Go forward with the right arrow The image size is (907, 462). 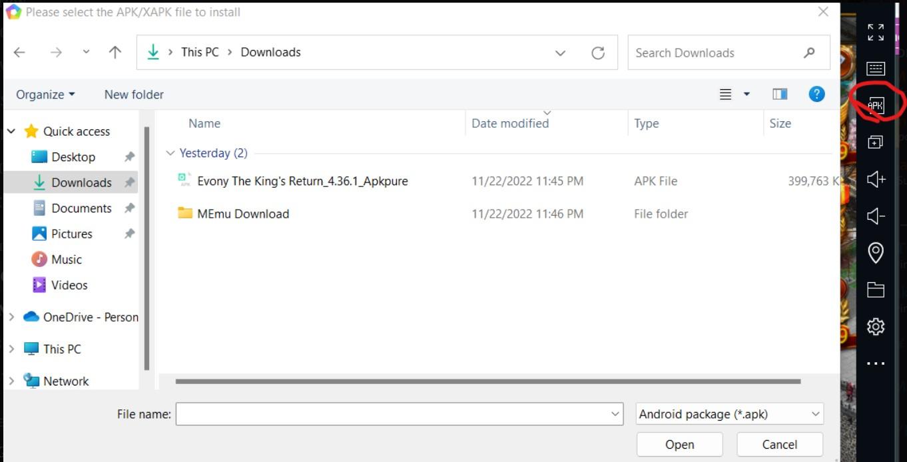(x=56, y=53)
